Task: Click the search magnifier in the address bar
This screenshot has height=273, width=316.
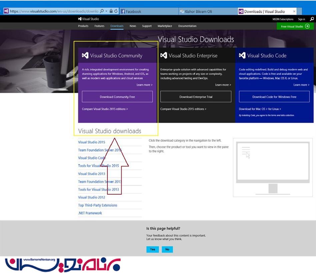Action: [102, 11]
